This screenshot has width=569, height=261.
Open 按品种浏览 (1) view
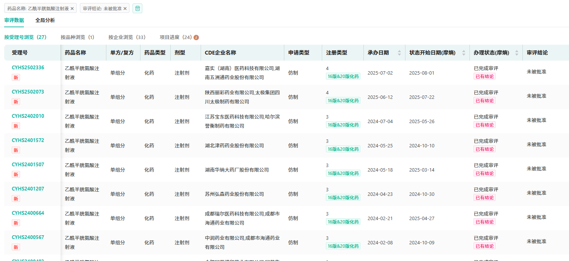pos(77,38)
